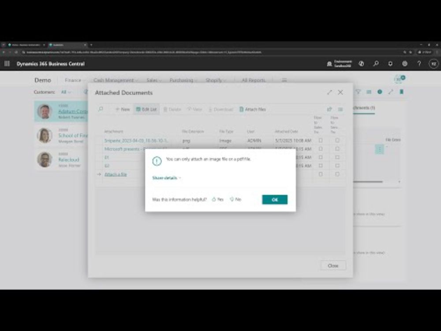Click the layout icon beside the filter funnel

tap(369, 92)
